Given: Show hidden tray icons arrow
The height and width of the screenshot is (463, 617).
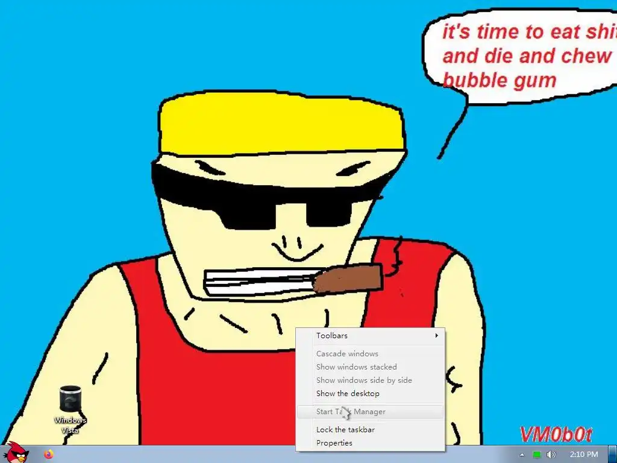Looking at the screenshot, I should [x=522, y=455].
